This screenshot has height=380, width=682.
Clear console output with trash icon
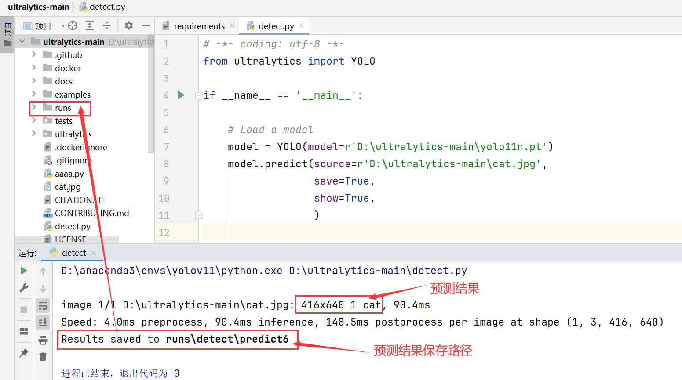pos(43,357)
